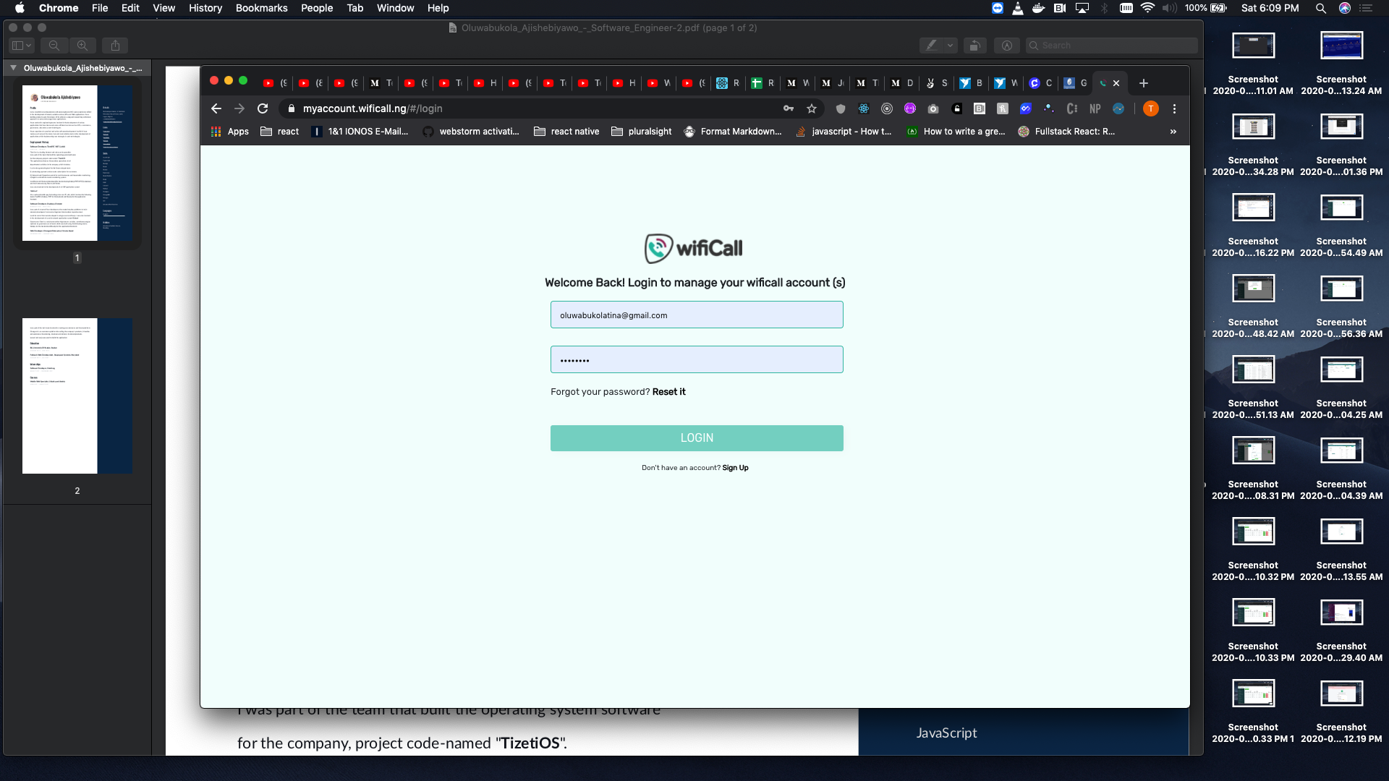View site info via the address bar padlock
This screenshot has height=781, width=1389.
pyautogui.click(x=292, y=108)
